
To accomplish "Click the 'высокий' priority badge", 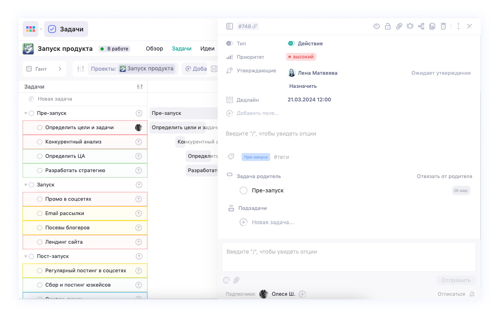I will coord(301,57).
